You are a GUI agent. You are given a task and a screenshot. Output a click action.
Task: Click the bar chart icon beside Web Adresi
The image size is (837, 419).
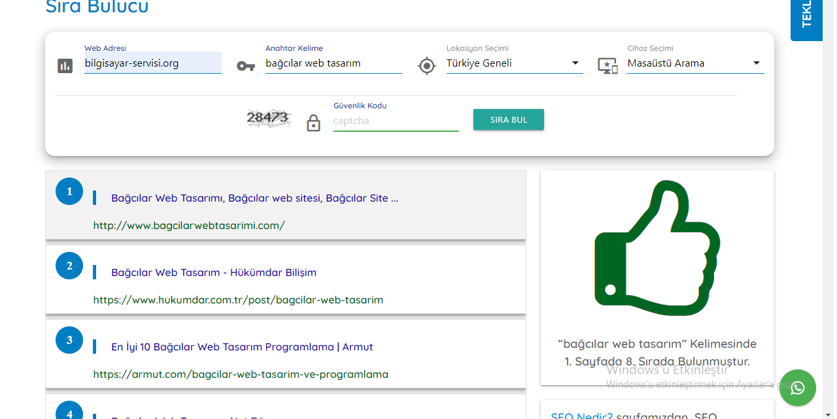65,65
